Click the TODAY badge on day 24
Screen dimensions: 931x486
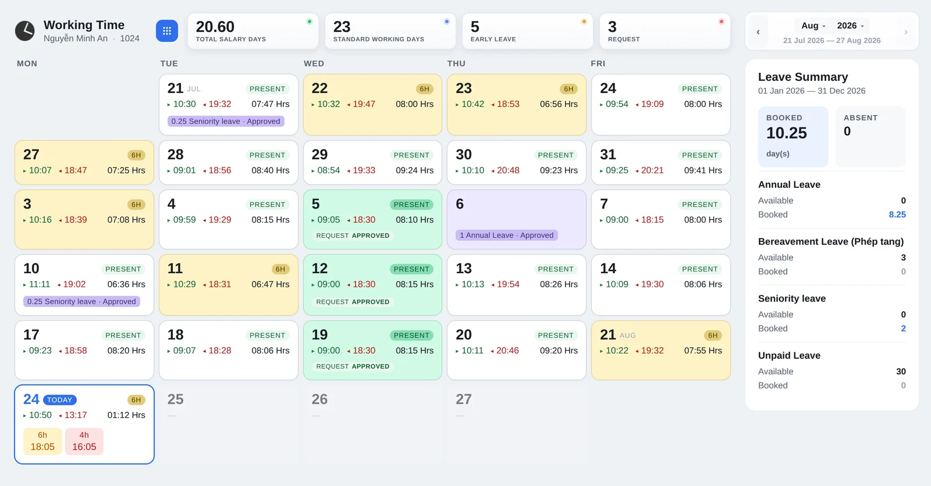[x=60, y=400]
